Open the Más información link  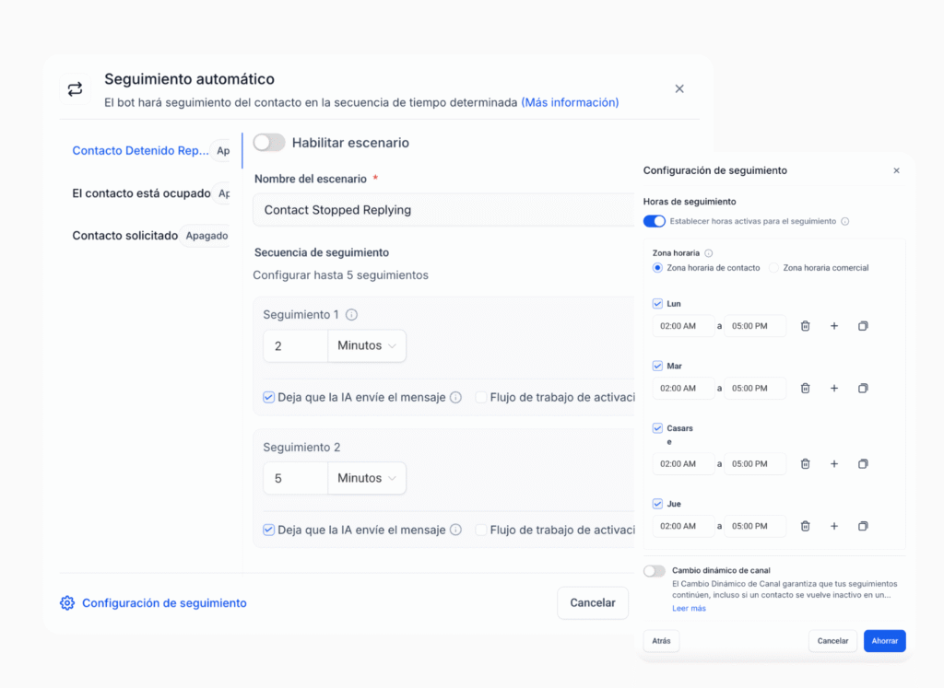pyautogui.click(x=570, y=102)
